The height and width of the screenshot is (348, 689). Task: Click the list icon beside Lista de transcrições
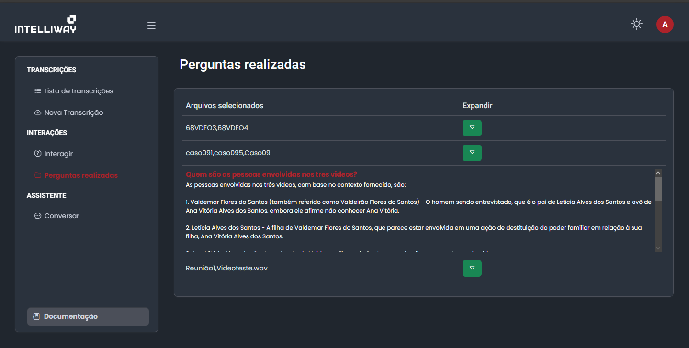pos(38,91)
